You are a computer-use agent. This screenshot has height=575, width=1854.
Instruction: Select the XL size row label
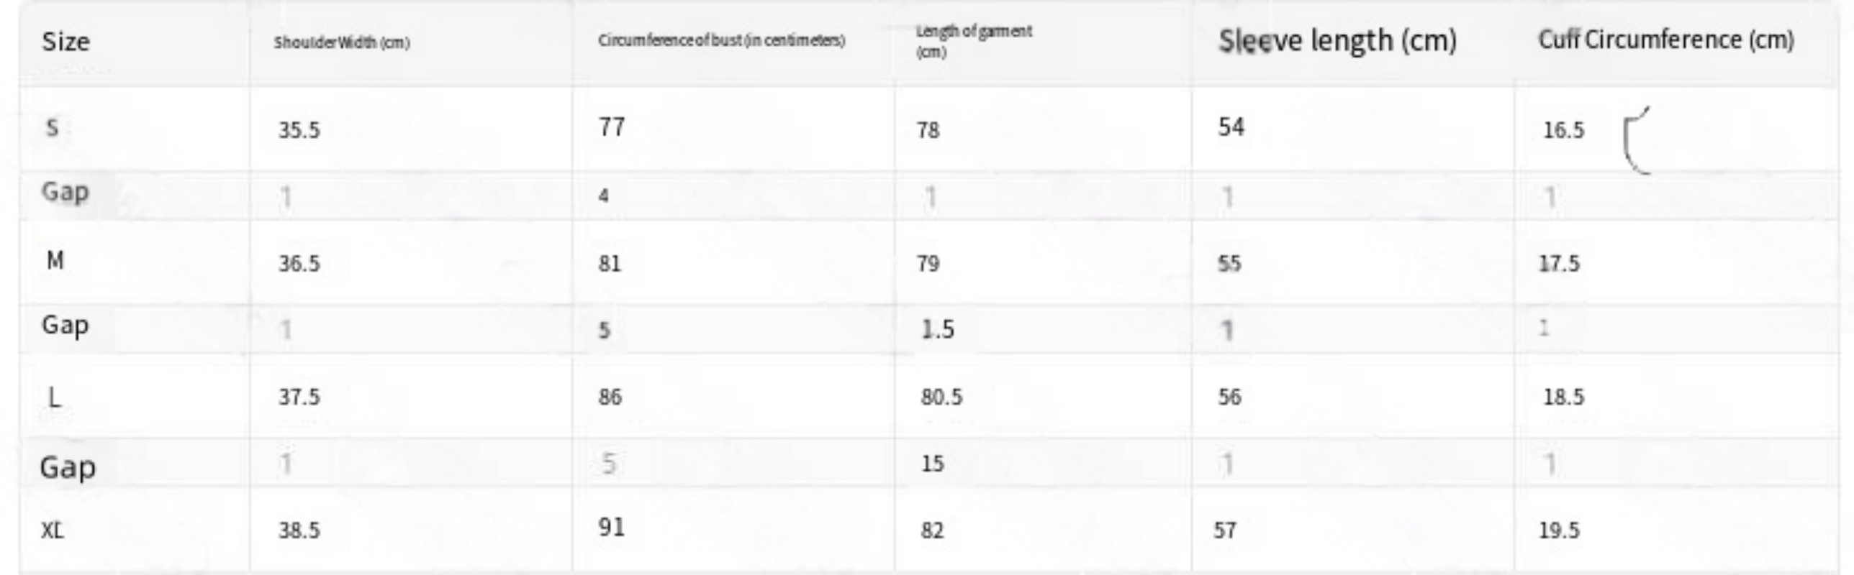(53, 530)
